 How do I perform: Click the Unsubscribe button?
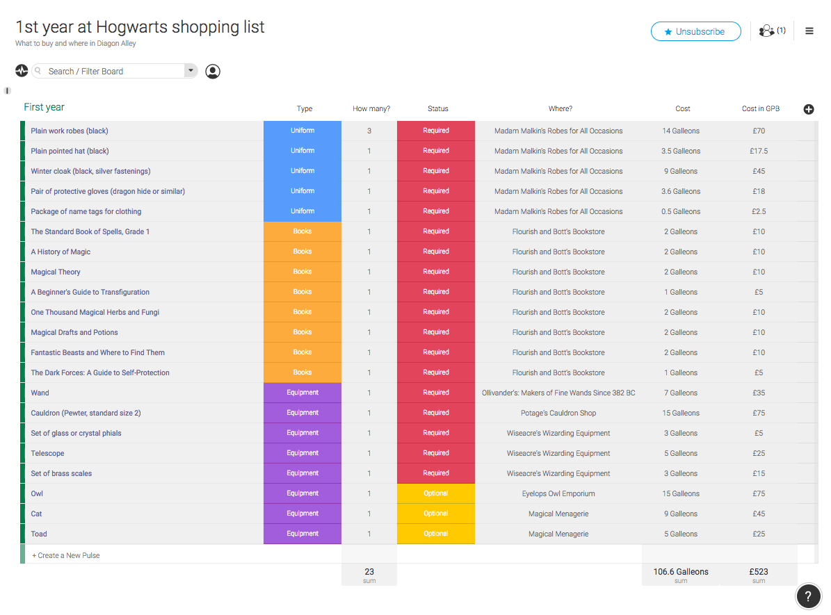pos(695,31)
